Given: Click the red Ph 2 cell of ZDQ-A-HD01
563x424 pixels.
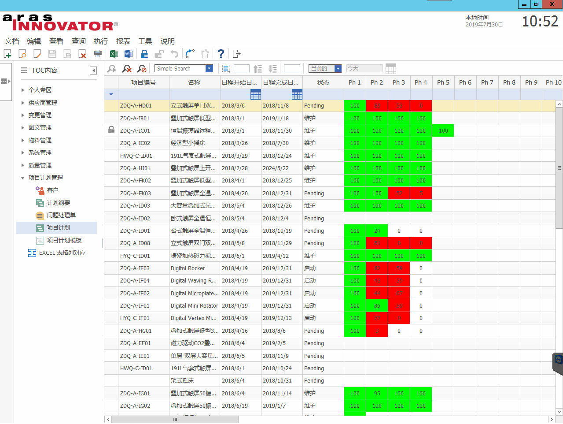Looking at the screenshot, I should [377, 106].
